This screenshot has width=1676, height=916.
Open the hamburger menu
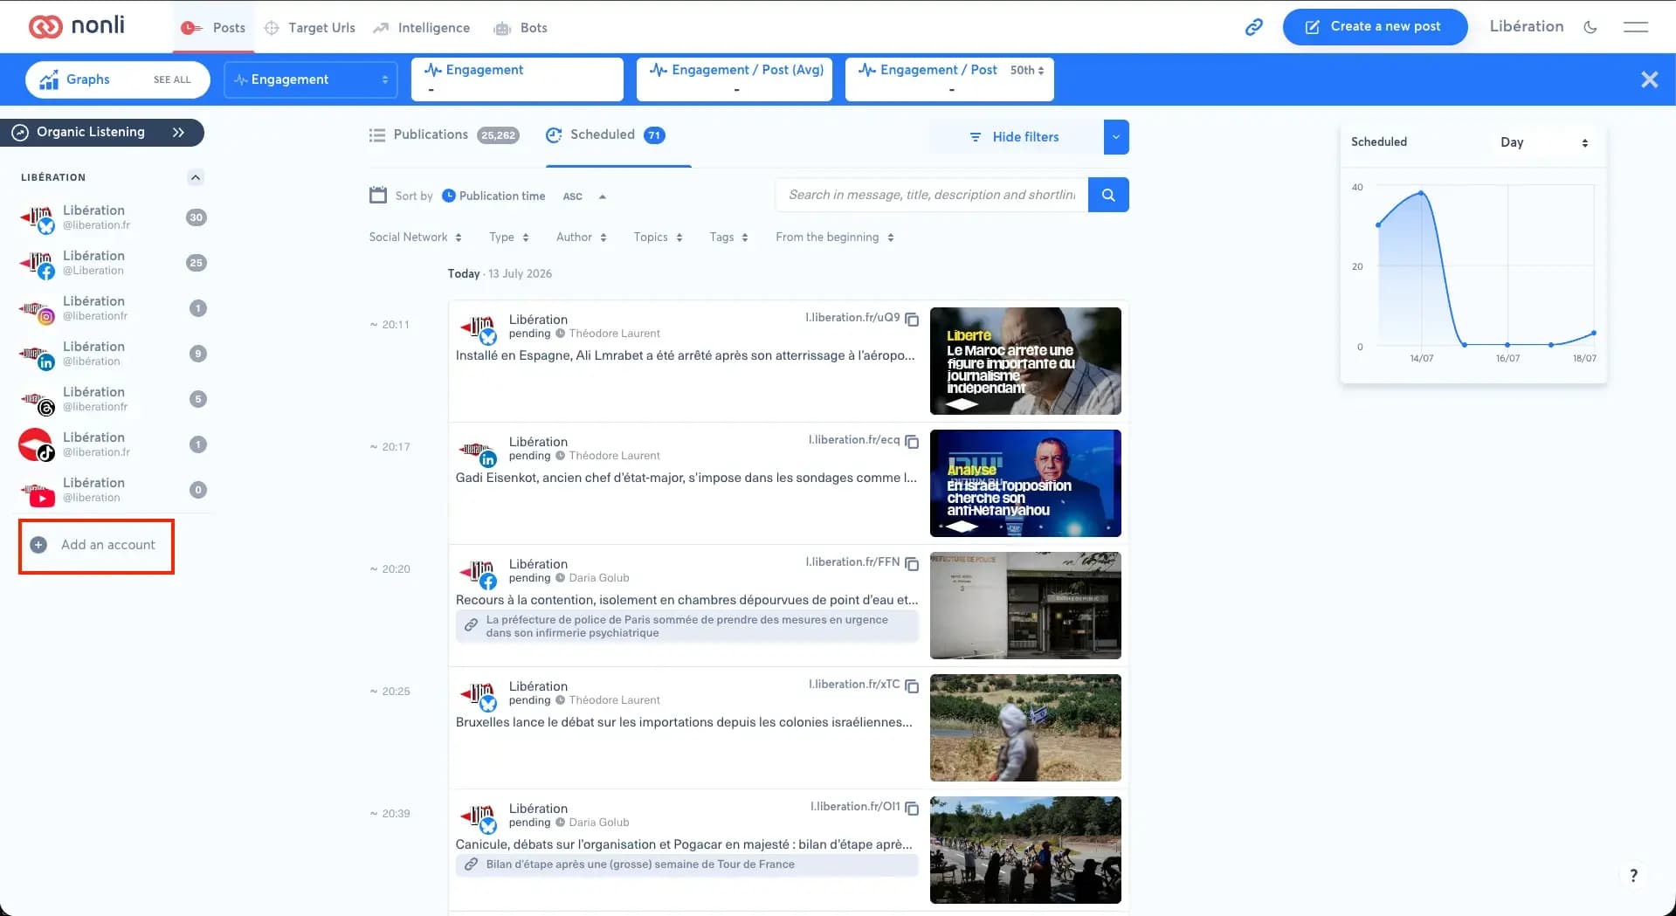[x=1635, y=27]
